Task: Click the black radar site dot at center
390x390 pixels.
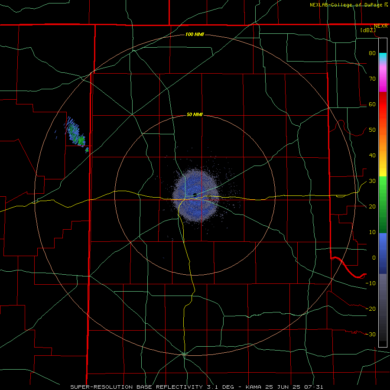Action: click(195, 195)
